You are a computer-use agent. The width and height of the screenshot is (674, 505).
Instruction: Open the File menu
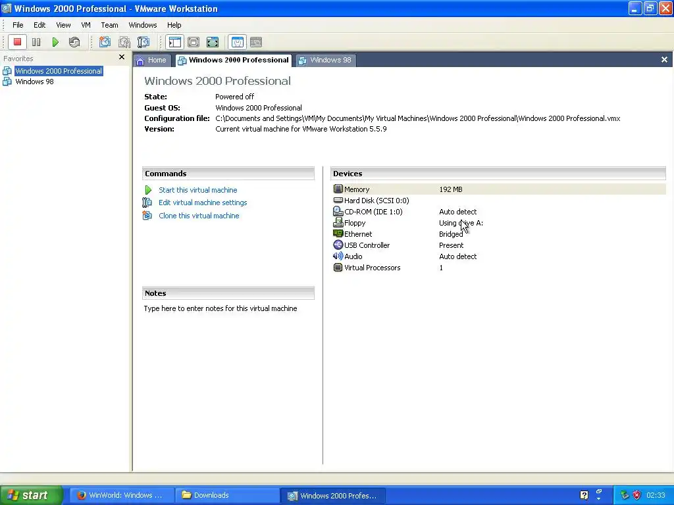18,25
